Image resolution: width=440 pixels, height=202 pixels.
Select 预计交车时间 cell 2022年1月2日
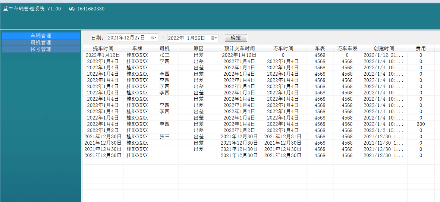point(239,130)
